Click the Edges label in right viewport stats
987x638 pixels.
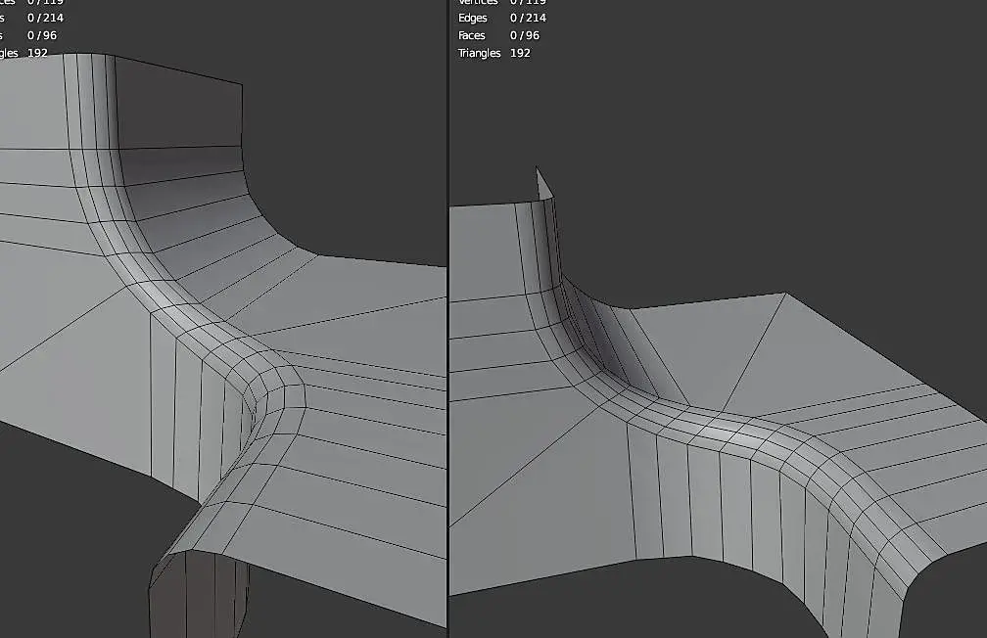coord(473,18)
